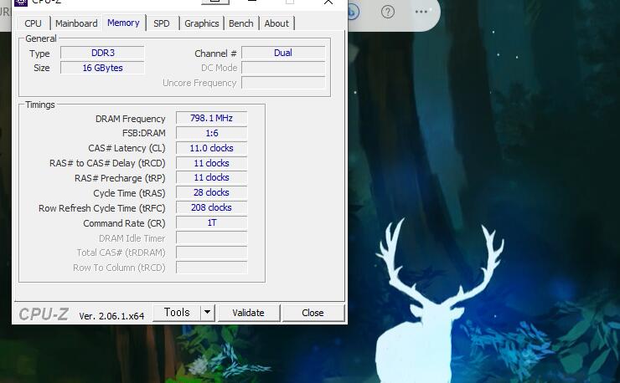The width and height of the screenshot is (620, 383).
Task: Go to the Graphics tab
Action: [201, 23]
